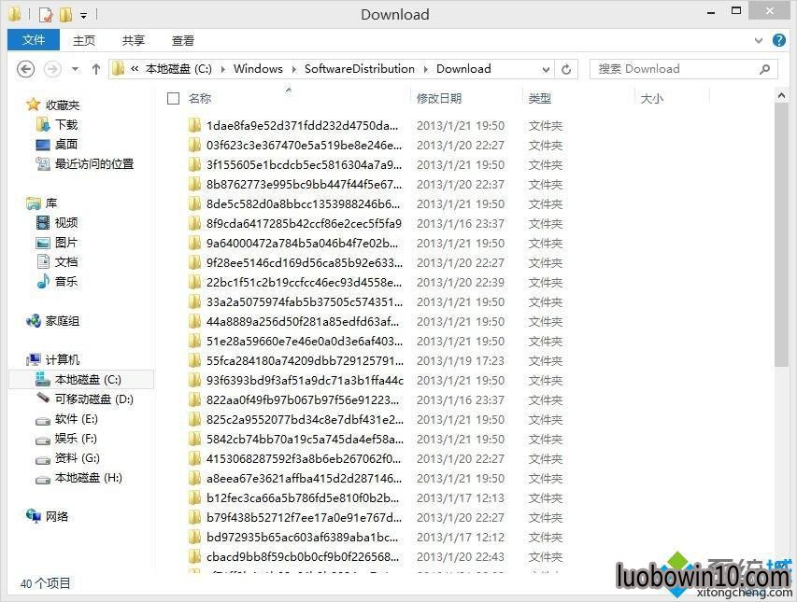Viewport: 797px width, 602px height.
Task: Open 最近访问的位置 in the sidebar
Action: tap(94, 164)
